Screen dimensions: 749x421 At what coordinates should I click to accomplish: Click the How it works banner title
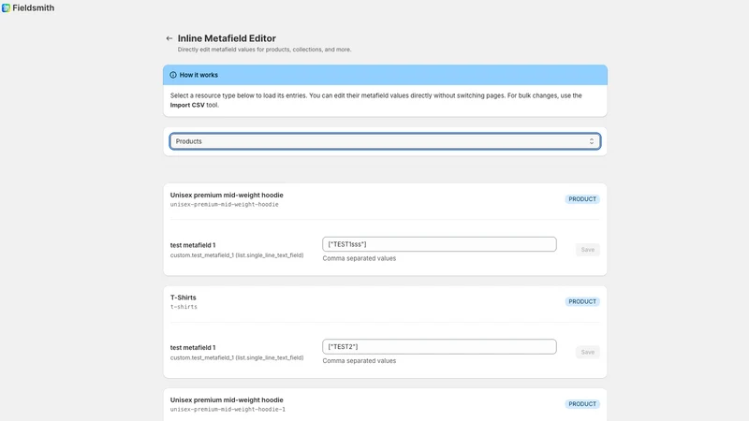pos(198,75)
